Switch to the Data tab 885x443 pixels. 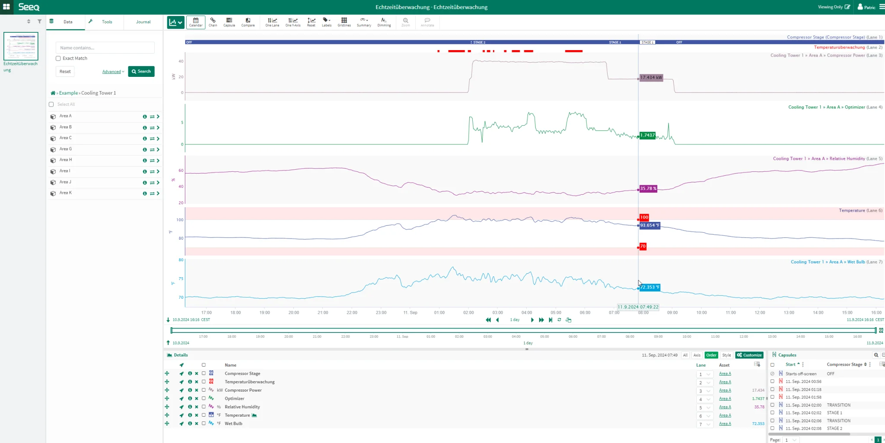(x=66, y=22)
